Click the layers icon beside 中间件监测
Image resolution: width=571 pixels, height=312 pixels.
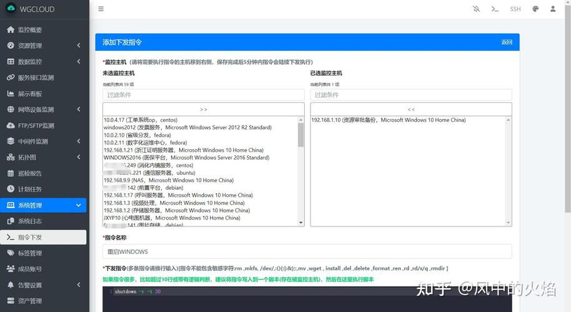(11, 141)
